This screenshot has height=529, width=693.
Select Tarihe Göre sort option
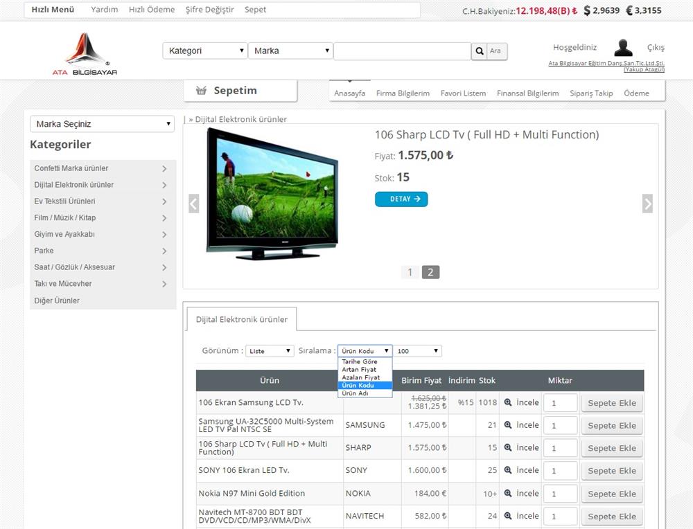[365, 361]
